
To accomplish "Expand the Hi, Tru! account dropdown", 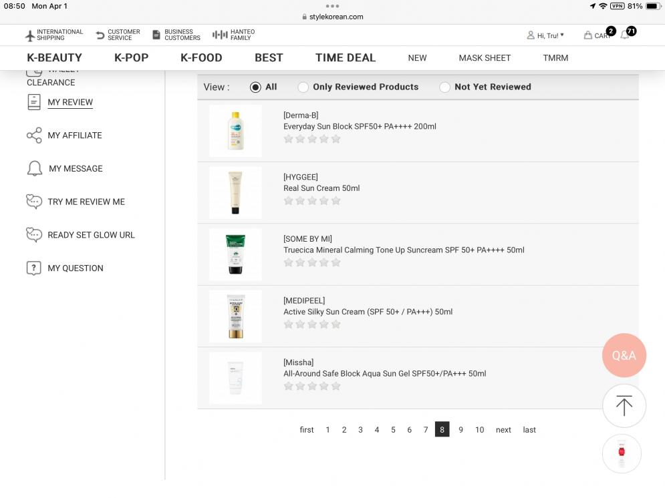I will [x=545, y=35].
